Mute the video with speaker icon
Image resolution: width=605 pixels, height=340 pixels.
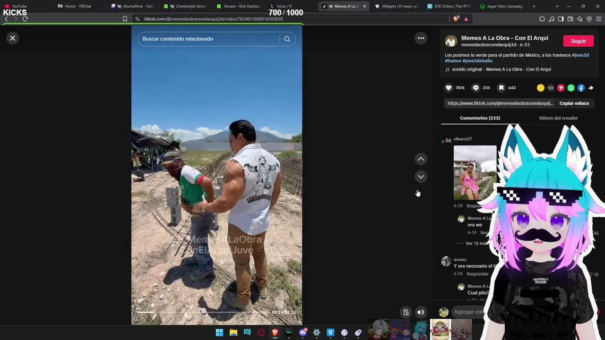pyautogui.click(x=420, y=312)
